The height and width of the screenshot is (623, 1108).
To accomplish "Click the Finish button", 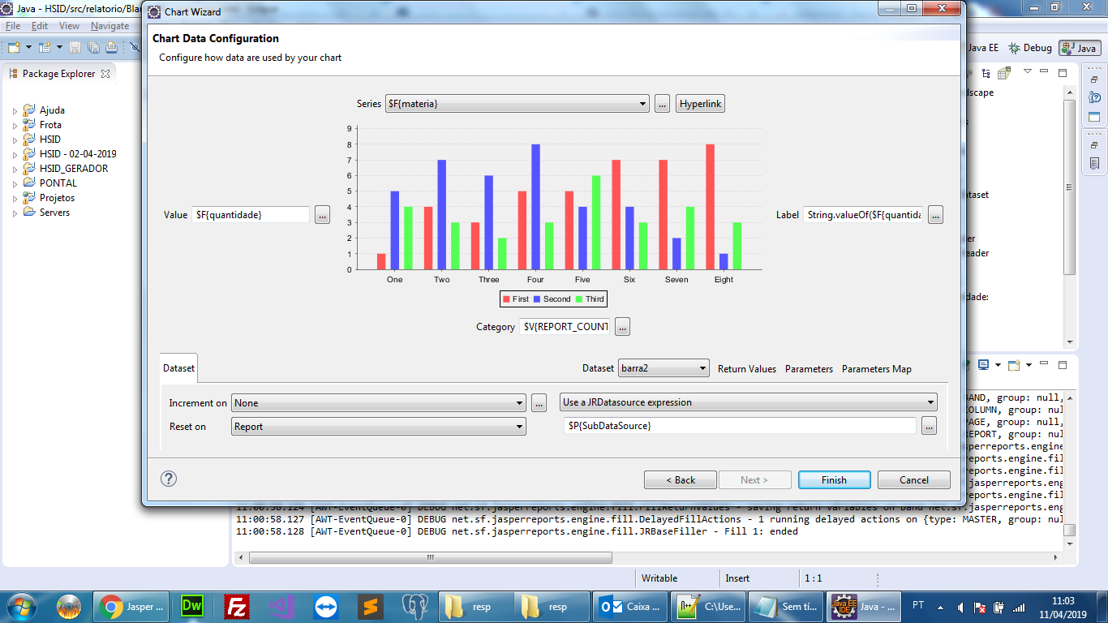I will 834,479.
